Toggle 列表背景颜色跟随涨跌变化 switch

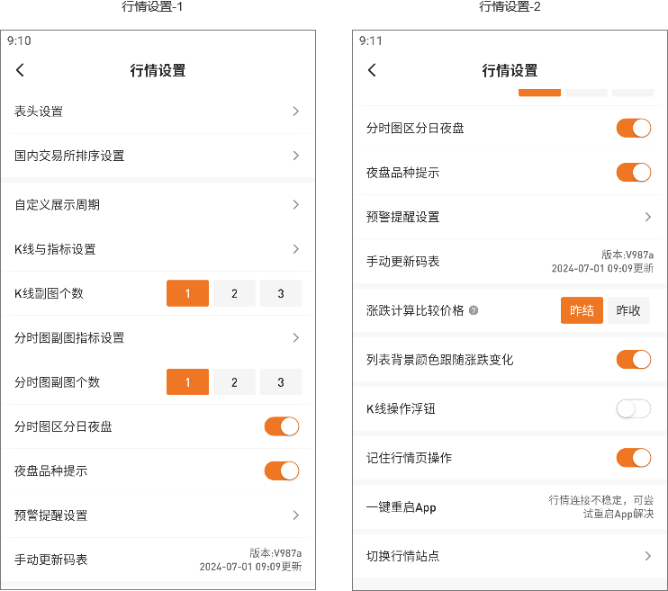(x=633, y=360)
